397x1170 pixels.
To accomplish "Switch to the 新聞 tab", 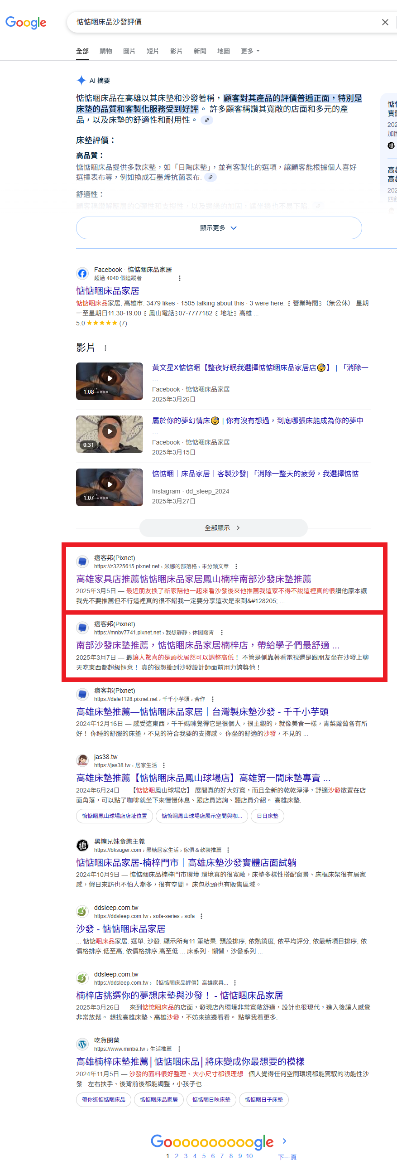I will [200, 51].
